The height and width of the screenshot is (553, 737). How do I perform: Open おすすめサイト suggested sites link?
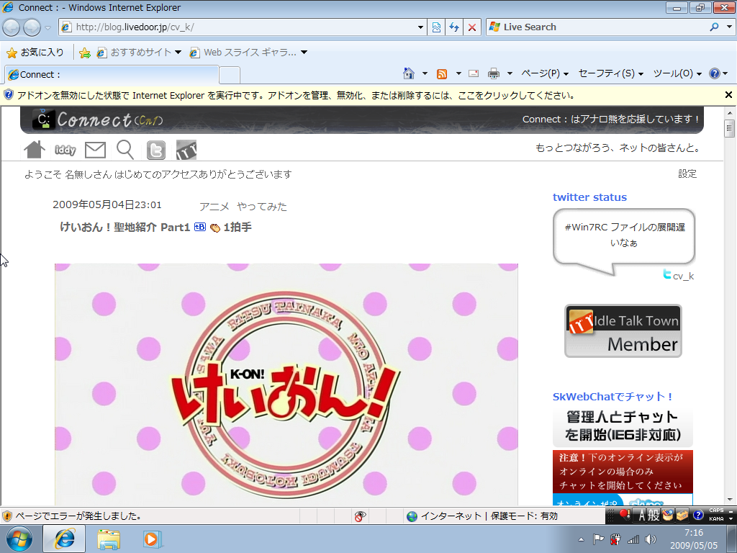click(139, 52)
